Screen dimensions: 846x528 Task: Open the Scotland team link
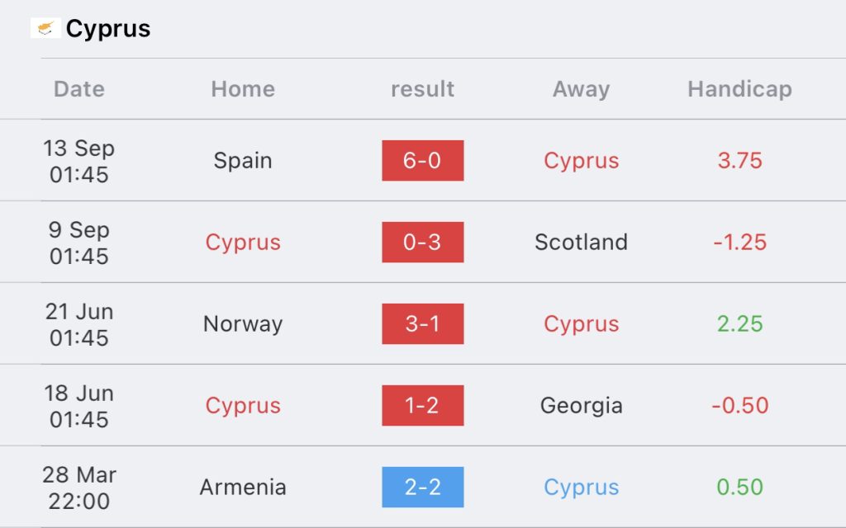tap(581, 242)
